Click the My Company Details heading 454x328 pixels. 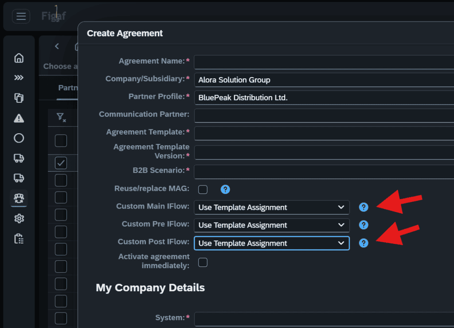[150, 288]
